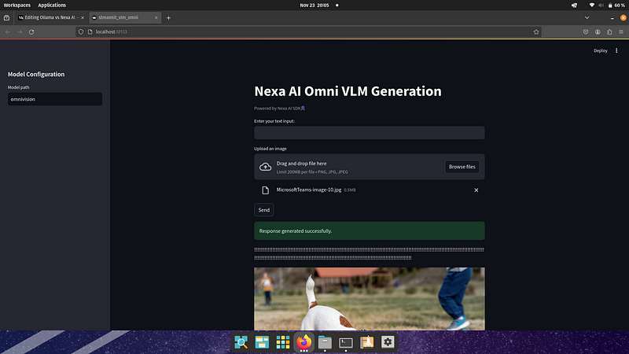This screenshot has height=354, width=629.
Task: Click the Nov 23 clock in the top bar
Action: click(314, 6)
